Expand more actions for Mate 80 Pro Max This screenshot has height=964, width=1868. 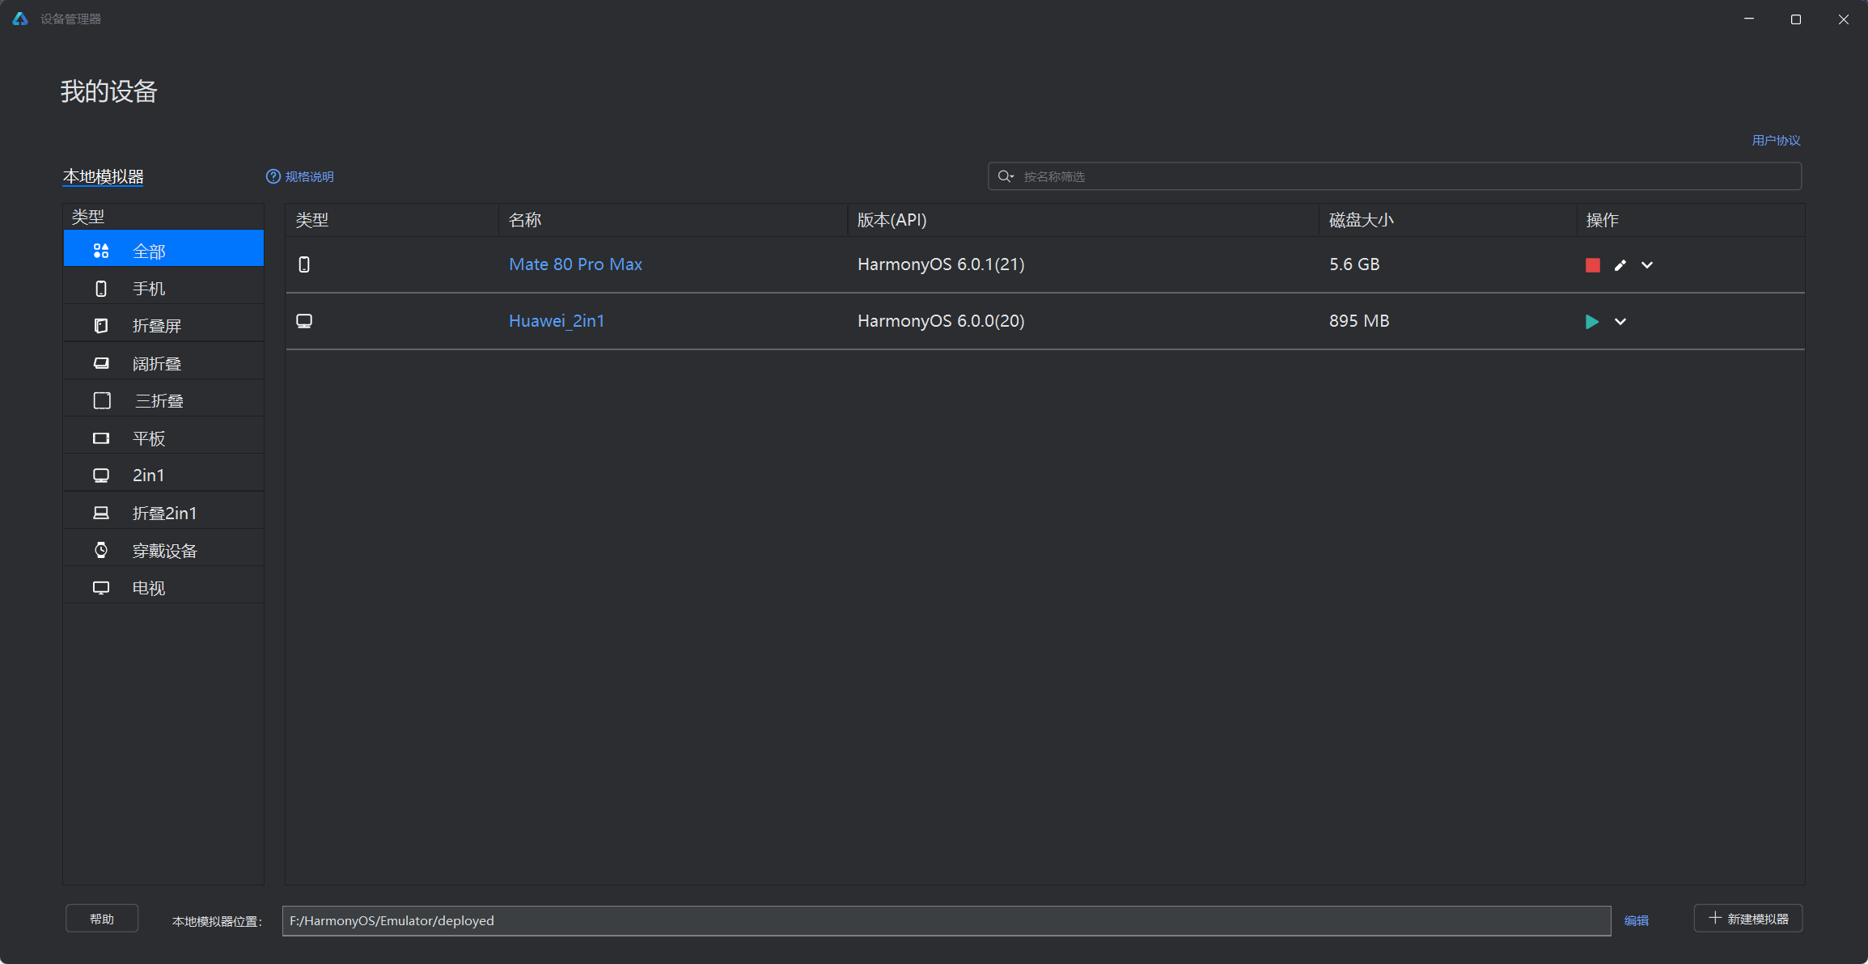[1647, 265]
